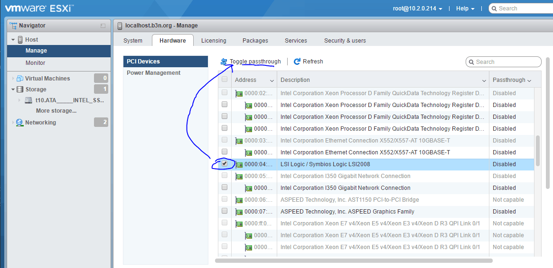Click the Virtual Machines icon
The height and width of the screenshot is (268, 553).
point(20,79)
